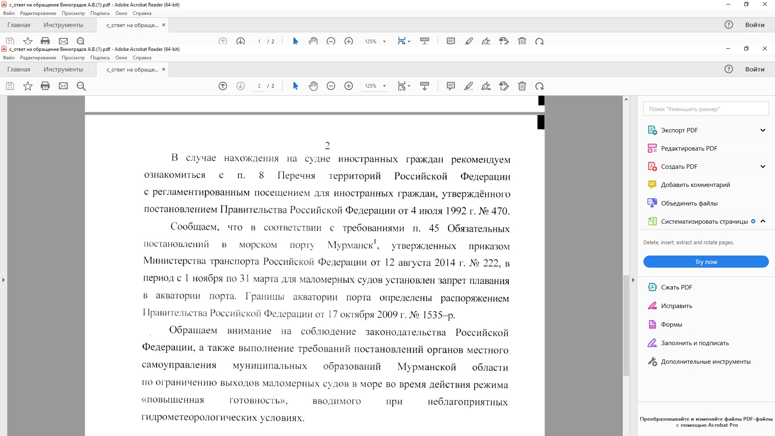Viewport: 775px width, 436px height.
Task: Click the vertical document scrollbar thumb
Action: tap(626, 325)
